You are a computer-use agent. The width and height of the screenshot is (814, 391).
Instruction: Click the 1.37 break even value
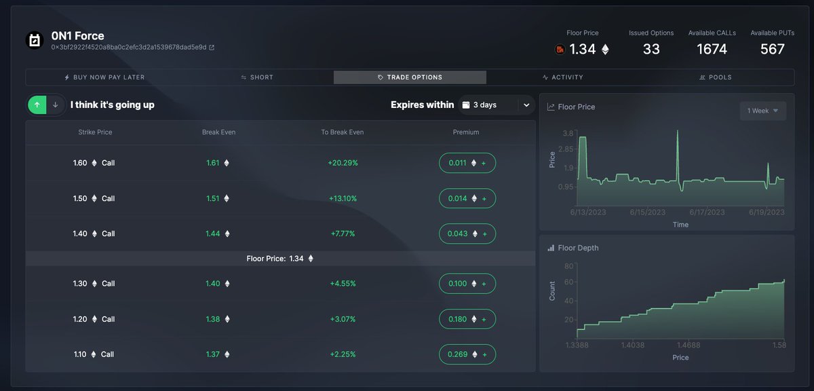pyautogui.click(x=213, y=354)
